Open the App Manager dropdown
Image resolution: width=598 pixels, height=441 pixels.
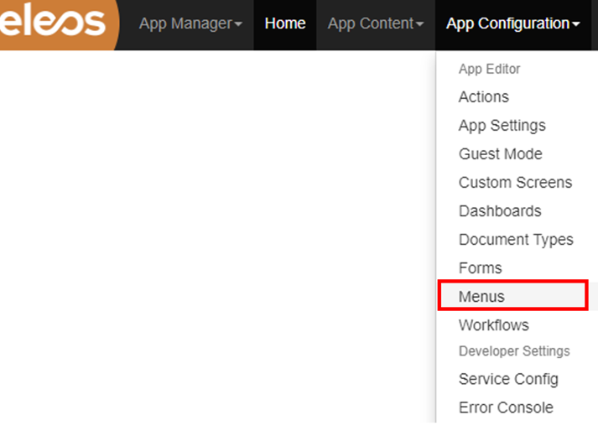(x=190, y=23)
